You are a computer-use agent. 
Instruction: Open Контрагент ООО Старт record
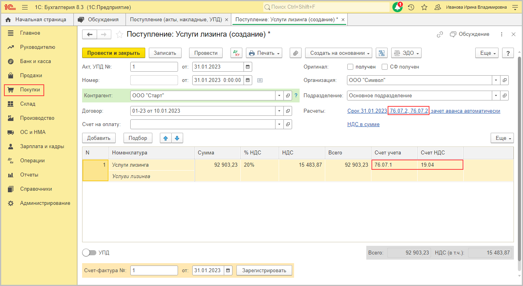[288, 95]
